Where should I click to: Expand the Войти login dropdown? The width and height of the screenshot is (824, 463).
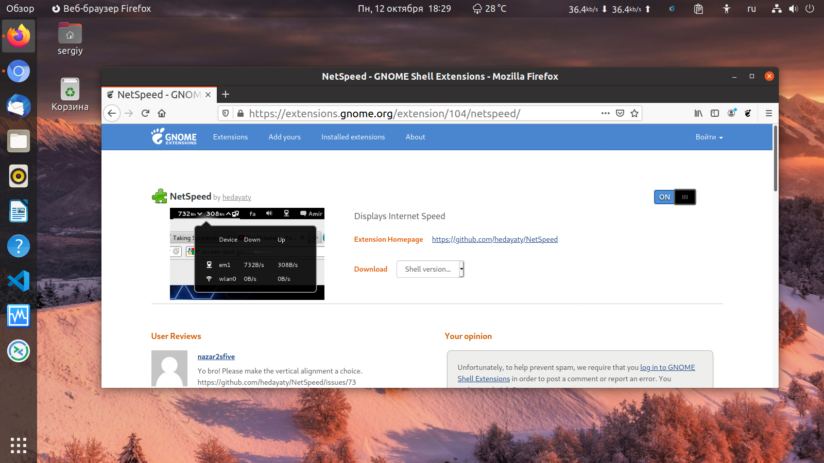[709, 137]
